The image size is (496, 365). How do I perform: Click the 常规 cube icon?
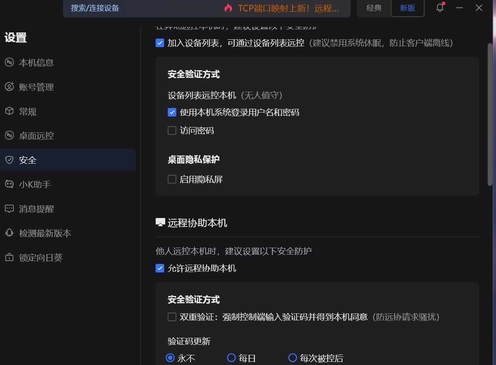9,111
